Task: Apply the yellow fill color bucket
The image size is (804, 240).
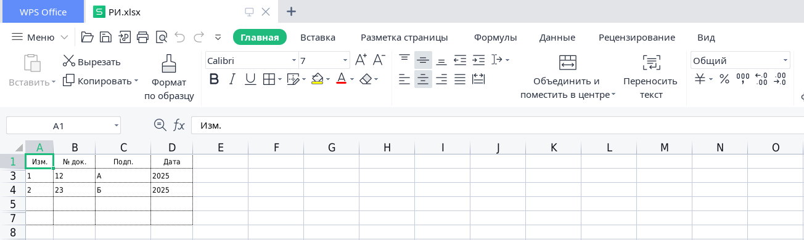Action: (318, 79)
